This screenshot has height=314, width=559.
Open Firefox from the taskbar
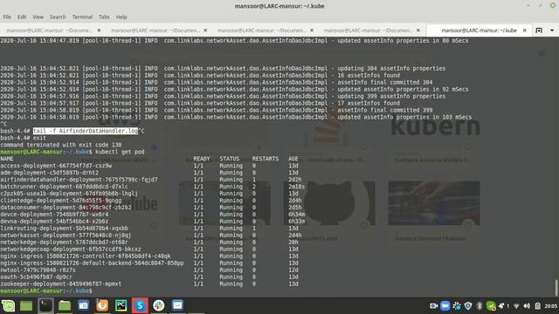(x=102, y=305)
